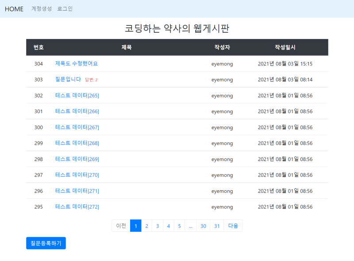This screenshot has width=354, height=261.
Task: Open 테스트 데이터[272] post
Action: tap(77, 207)
